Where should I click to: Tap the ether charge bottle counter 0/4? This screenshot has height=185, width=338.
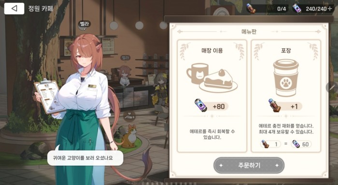point(268,9)
